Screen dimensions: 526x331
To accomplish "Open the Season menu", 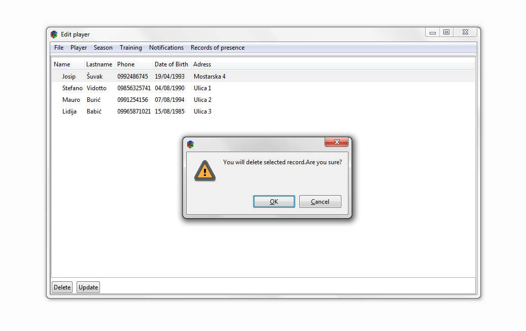I will (x=103, y=48).
